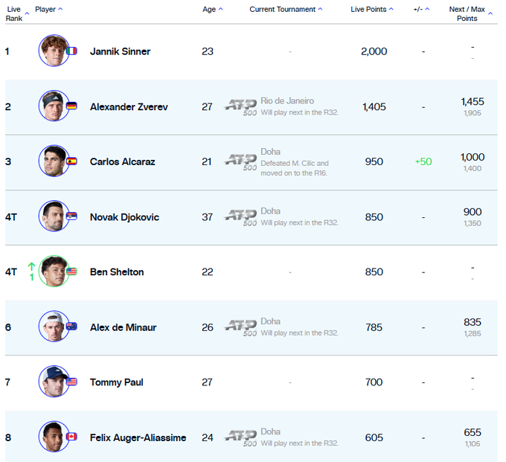
Task: Click Alexander Zverev's avatar image
Action: (54, 106)
